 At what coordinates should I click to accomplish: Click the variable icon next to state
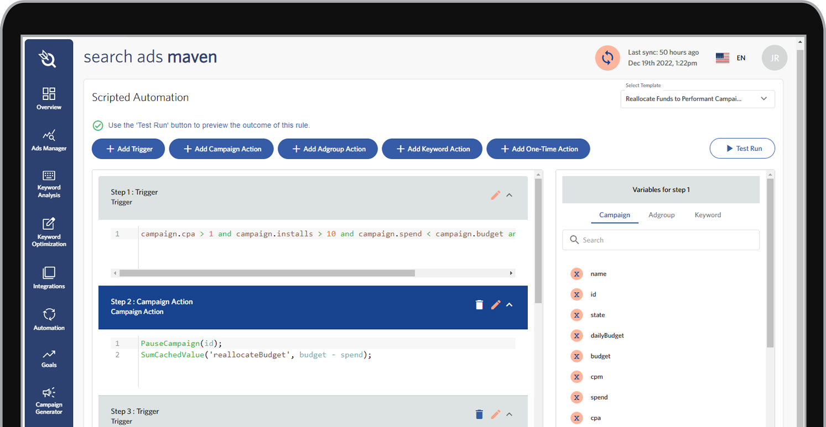point(576,315)
